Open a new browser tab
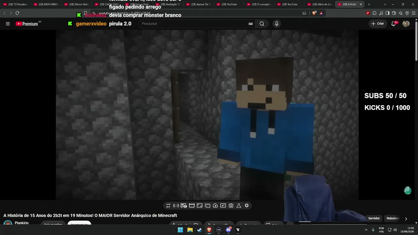This screenshot has height=235, width=418. tap(369, 4)
